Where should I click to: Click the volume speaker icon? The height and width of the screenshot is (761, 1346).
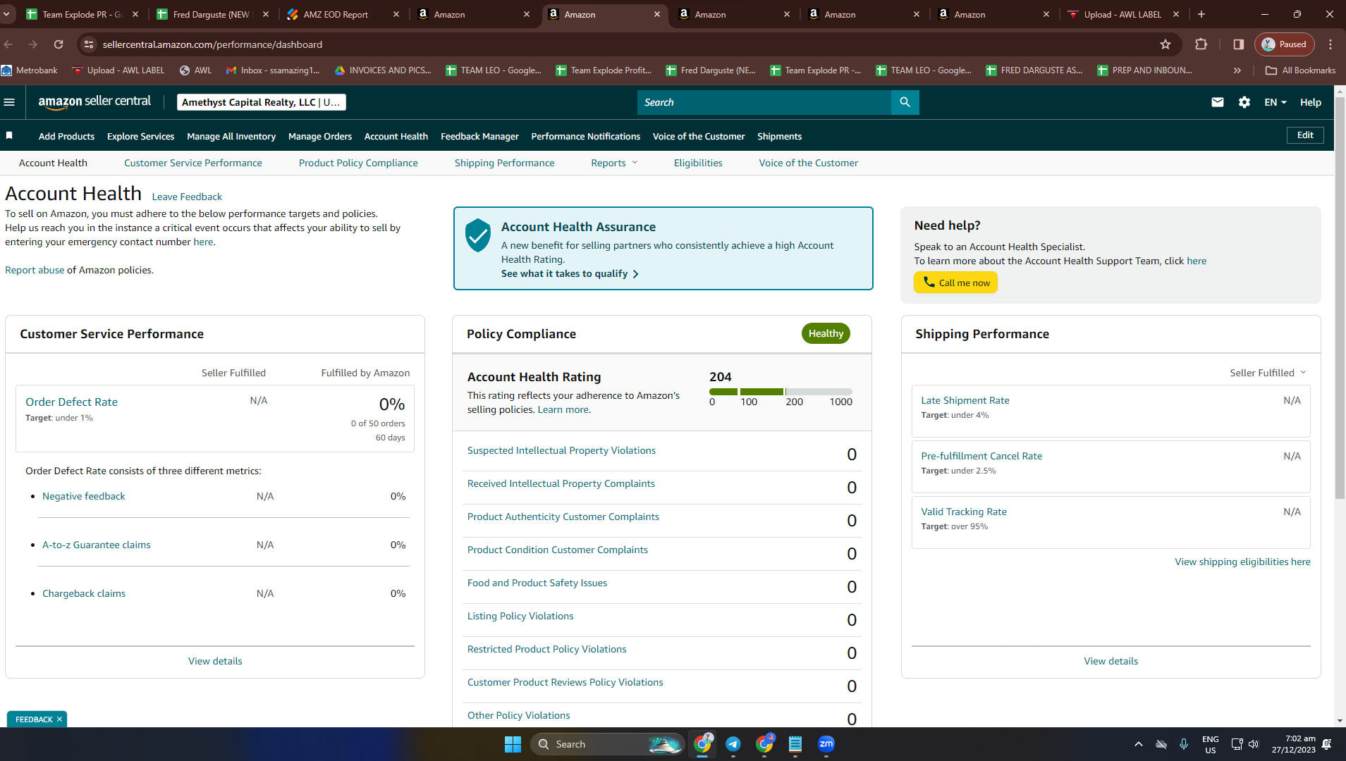[x=1254, y=744]
